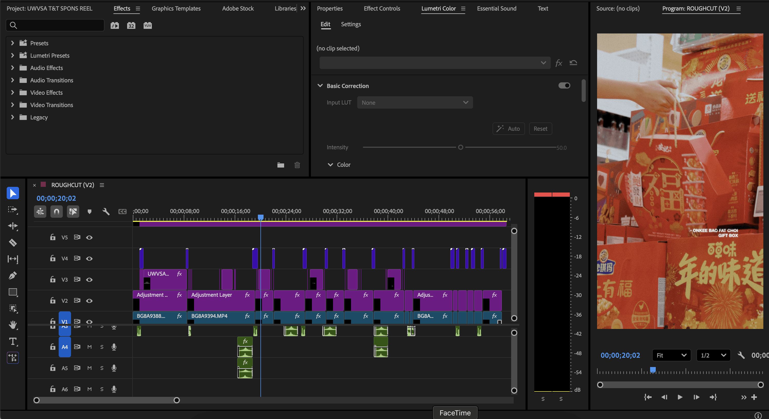The height and width of the screenshot is (419, 769).
Task: Select the Hand tool
Action: pos(13,325)
